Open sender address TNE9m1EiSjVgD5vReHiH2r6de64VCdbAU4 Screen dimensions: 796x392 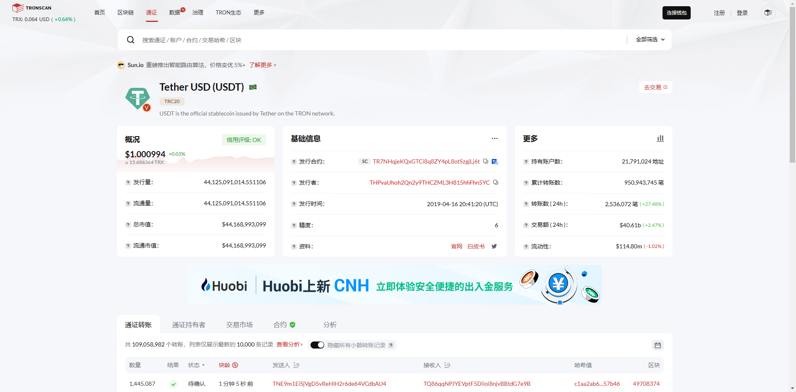(x=329, y=384)
